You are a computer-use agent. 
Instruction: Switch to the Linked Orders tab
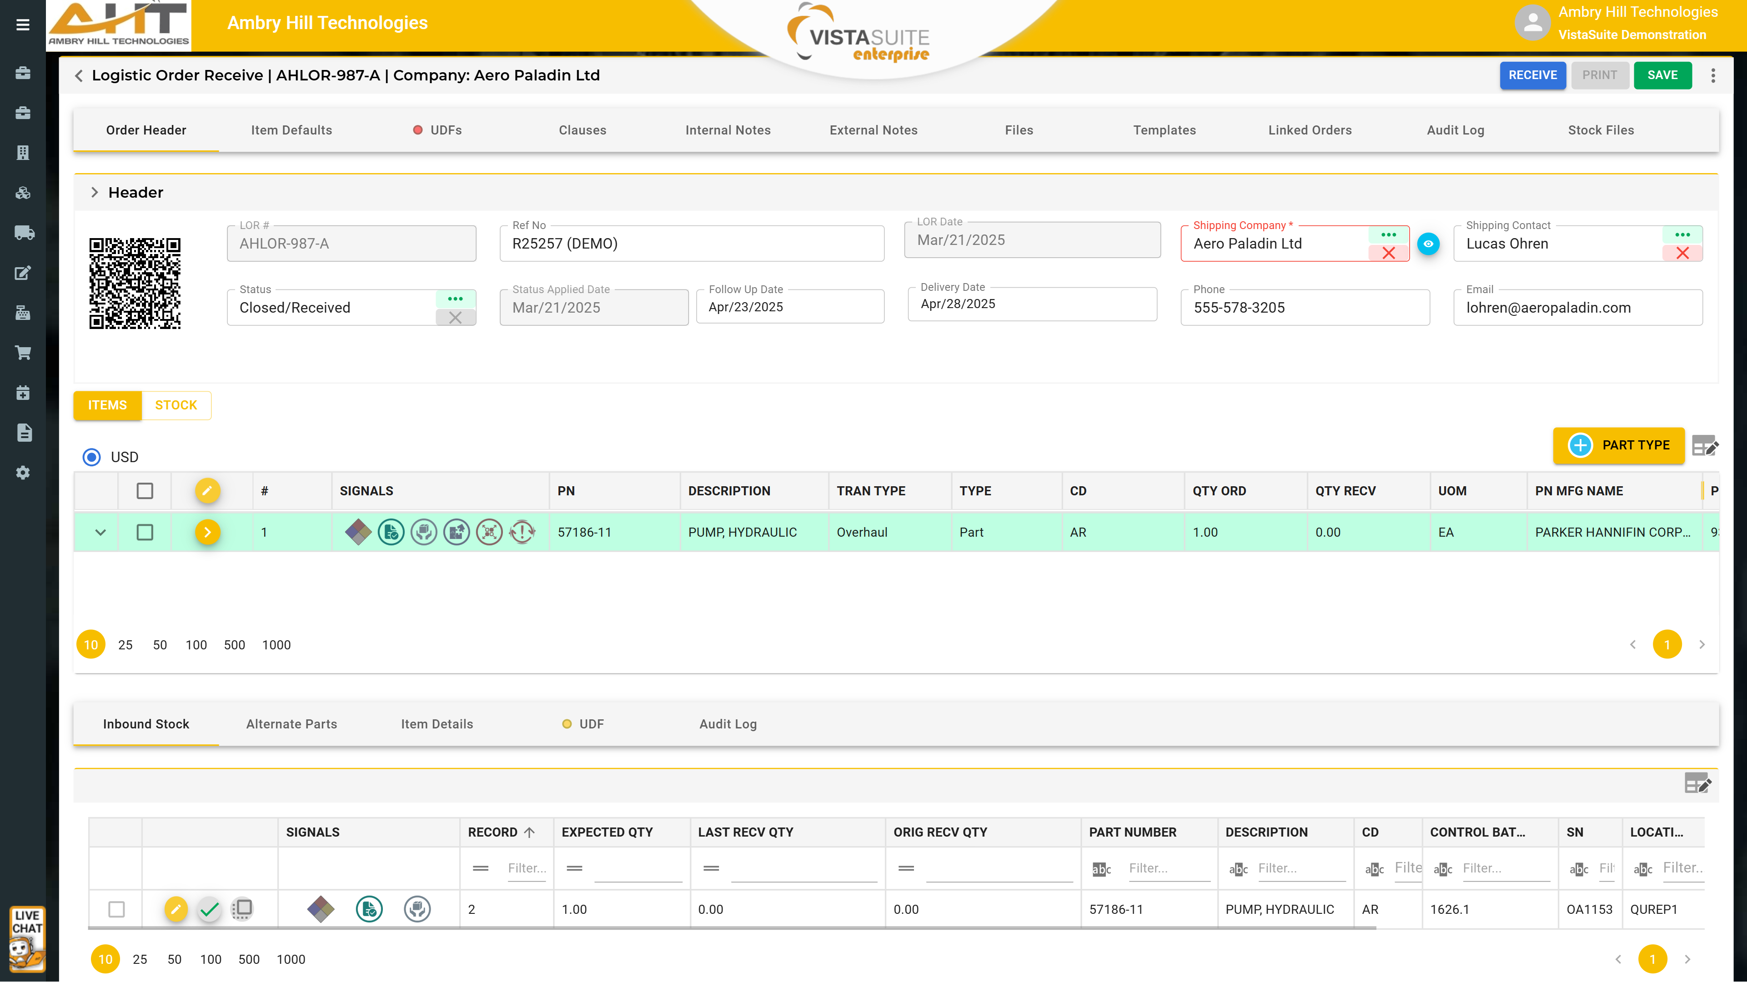(1310, 130)
